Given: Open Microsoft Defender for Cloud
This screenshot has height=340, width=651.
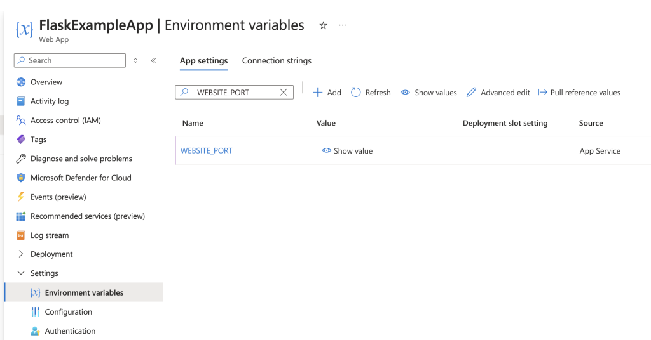Looking at the screenshot, I should click(x=81, y=178).
